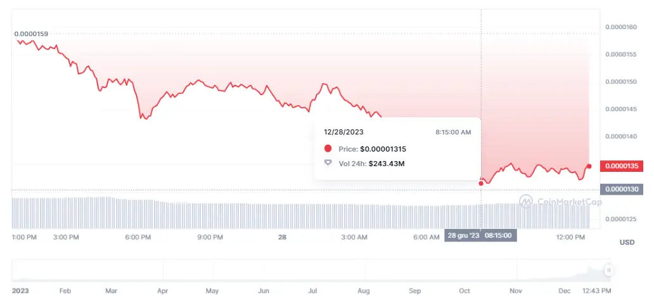Click the $243.43M volume value in tooltip
This screenshot has width=654, height=305.
(x=382, y=164)
